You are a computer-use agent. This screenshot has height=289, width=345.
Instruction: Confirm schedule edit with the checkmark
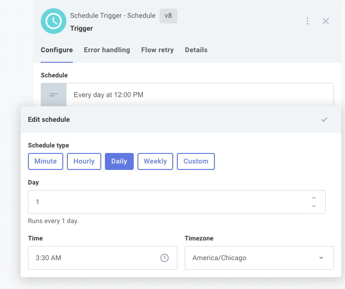(x=324, y=120)
